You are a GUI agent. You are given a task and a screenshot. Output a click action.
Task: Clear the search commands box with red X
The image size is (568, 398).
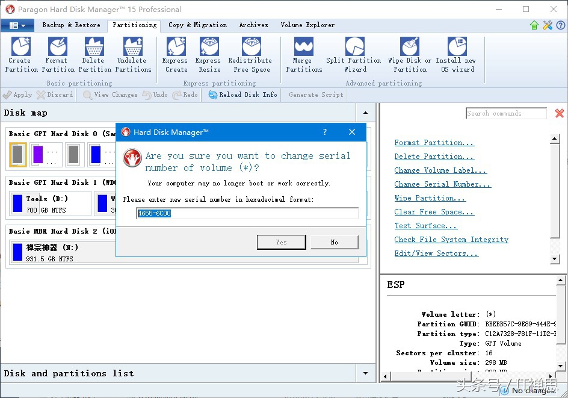point(559,113)
